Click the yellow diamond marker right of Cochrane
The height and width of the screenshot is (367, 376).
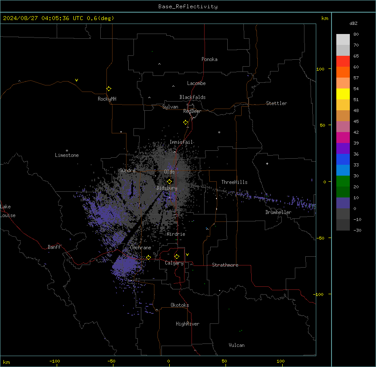click(x=148, y=258)
